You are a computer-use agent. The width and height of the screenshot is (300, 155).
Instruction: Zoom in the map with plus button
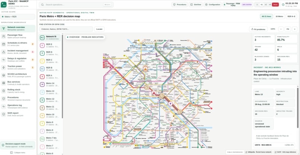coord(295,29)
